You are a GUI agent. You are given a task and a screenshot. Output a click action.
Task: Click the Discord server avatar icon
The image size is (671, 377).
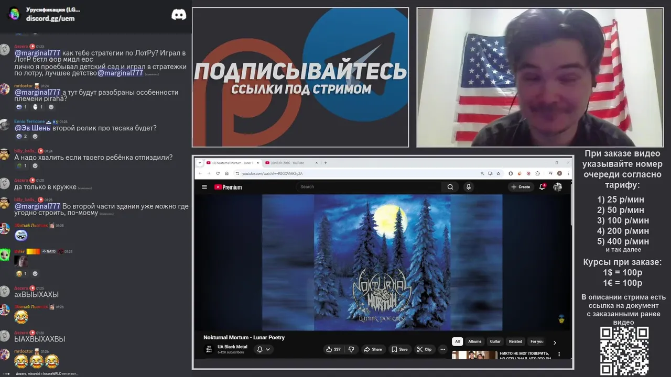point(14,14)
